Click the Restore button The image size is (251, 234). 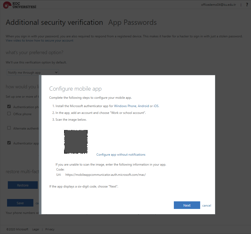tap(23, 185)
